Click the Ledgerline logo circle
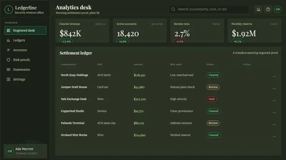The height and width of the screenshot is (160, 286). click(9, 10)
